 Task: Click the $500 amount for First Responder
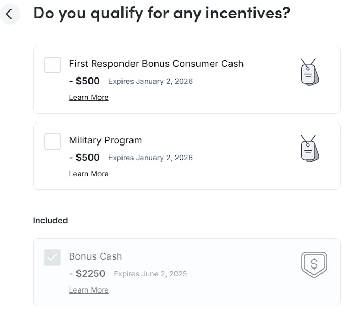(x=84, y=81)
